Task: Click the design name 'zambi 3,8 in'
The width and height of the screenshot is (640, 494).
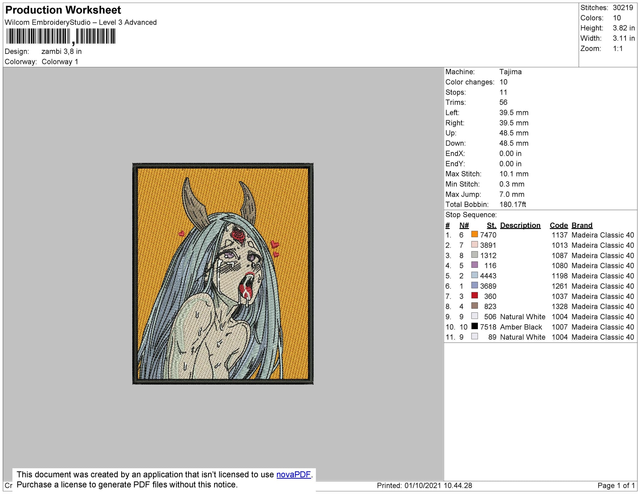Action: (62, 52)
